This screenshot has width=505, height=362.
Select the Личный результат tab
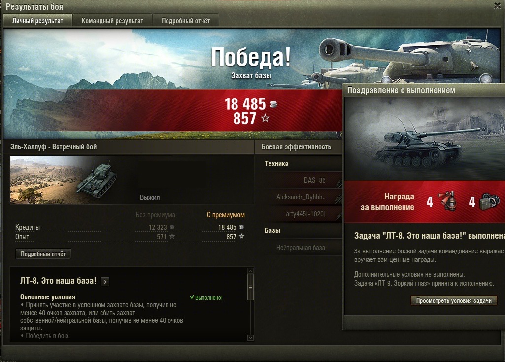[x=37, y=21]
